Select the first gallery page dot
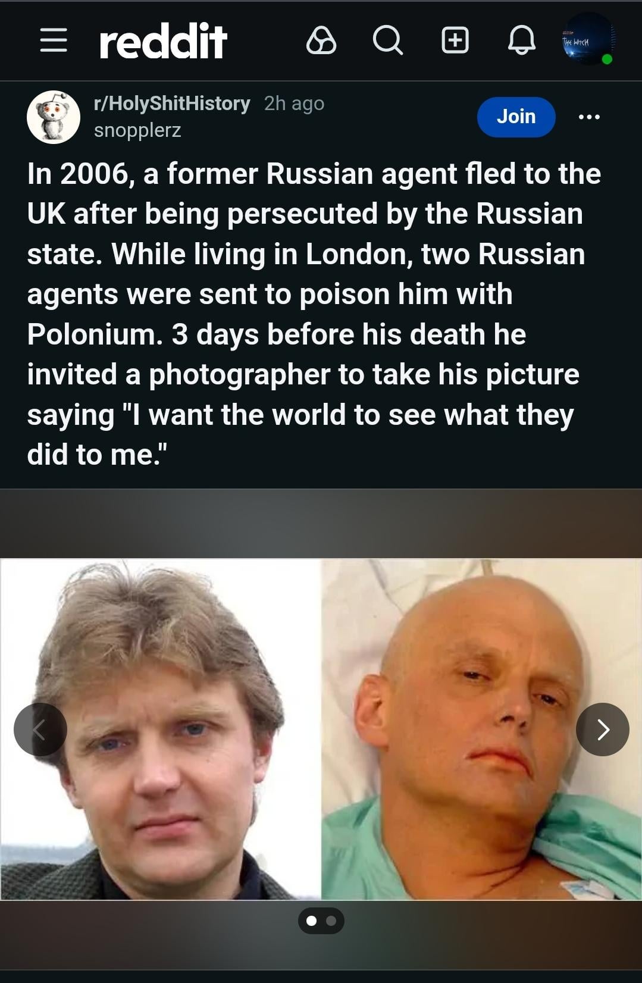This screenshot has height=983, width=642. click(311, 921)
